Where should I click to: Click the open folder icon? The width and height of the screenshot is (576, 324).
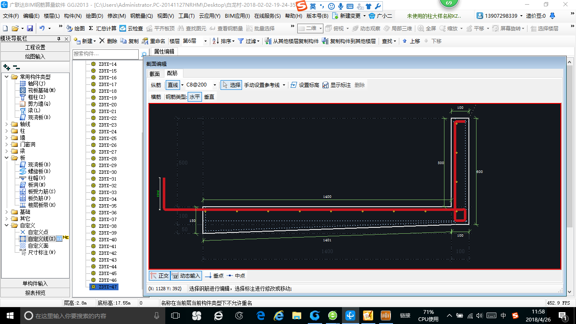coord(15,28)
